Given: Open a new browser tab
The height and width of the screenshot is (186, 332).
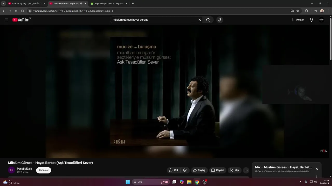Looking at the screenshot, I should pos(133,4).
